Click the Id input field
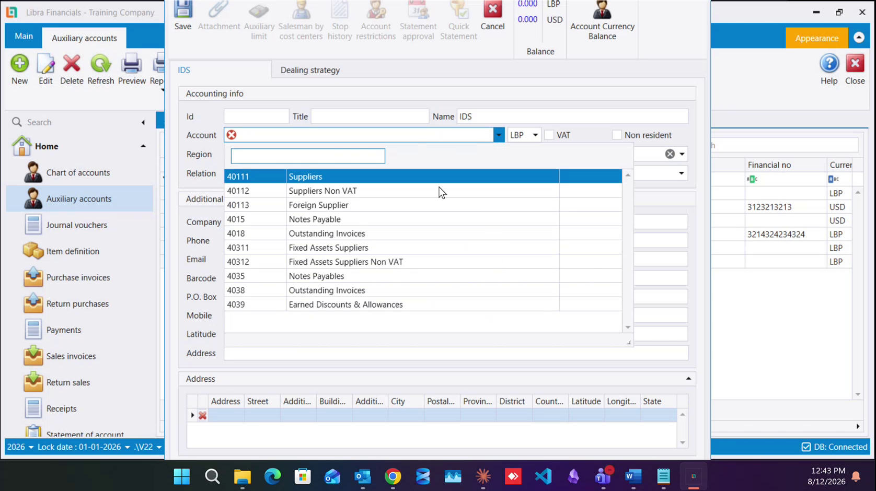The width and height of the screenshot is (876, 491). pos(256,116)
